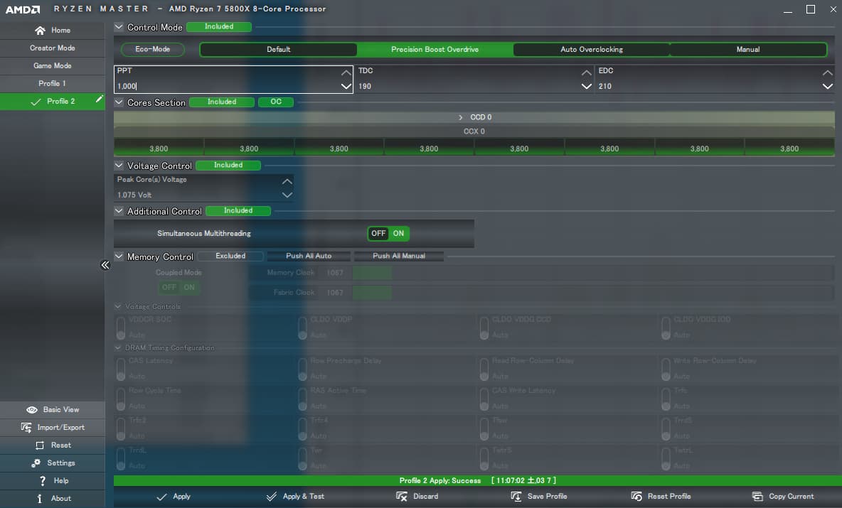Click the TDC value 190
The width and height of the screenshot is (842, 508).
[x=365, y=86]
